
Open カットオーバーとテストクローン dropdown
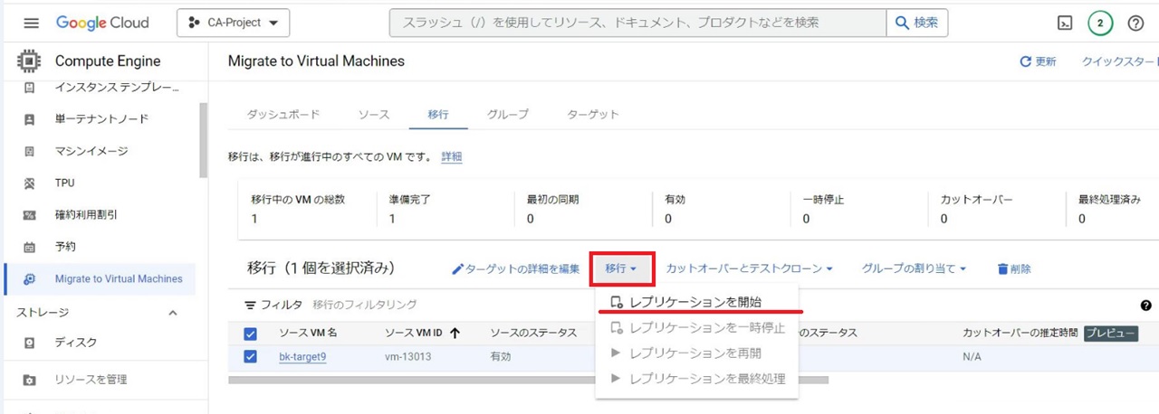point(750,268)
